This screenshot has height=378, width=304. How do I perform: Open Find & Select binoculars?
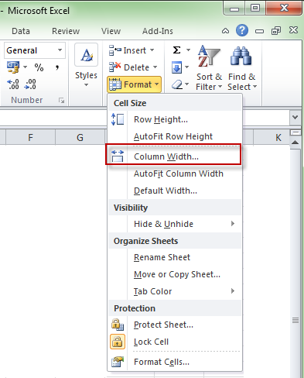[x=242, y=68]
